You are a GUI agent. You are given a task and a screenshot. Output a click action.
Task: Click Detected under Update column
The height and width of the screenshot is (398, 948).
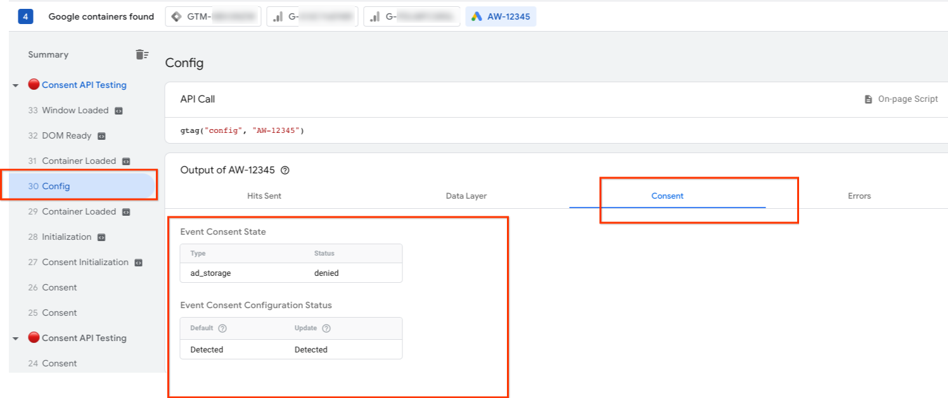coord(311,349)
